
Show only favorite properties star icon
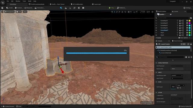189,57
